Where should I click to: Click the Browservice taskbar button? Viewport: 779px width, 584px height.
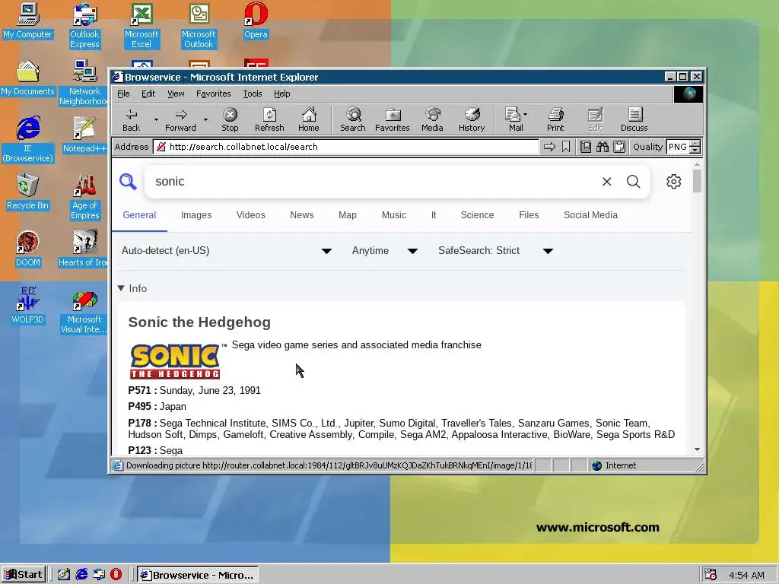coord(198,575)
